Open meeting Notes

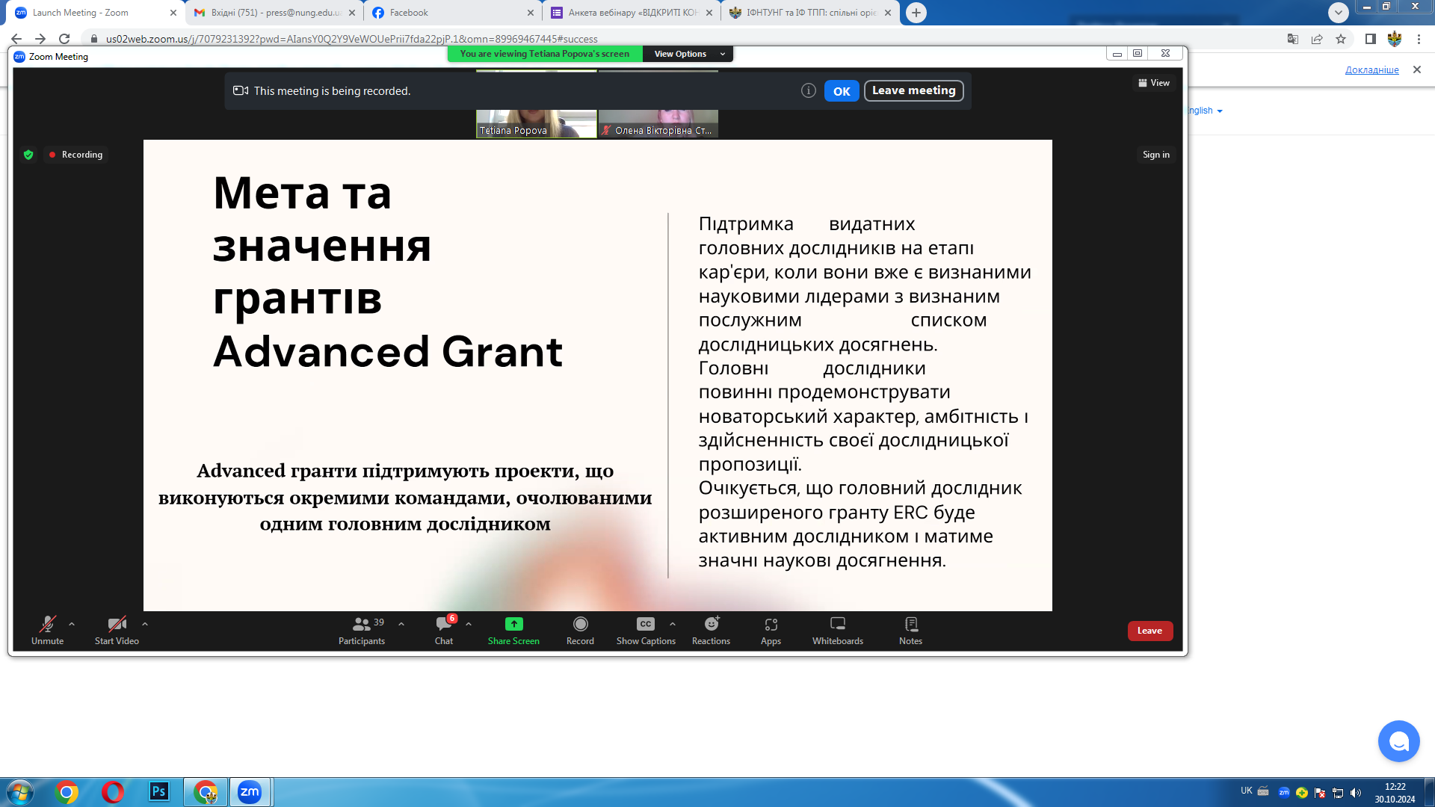point(910,630)
